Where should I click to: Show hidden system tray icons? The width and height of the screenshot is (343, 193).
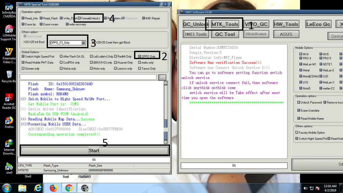pyautogui.click(x=300, y=188)
